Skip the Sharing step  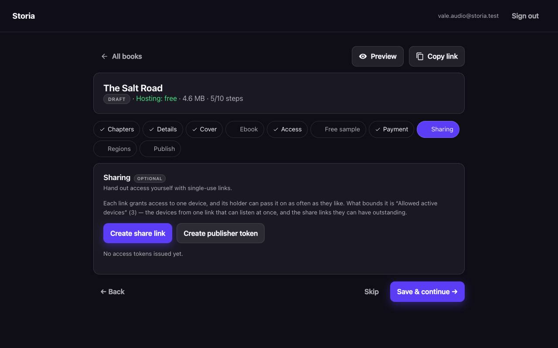pyautogui.click(x=371, y=291)
